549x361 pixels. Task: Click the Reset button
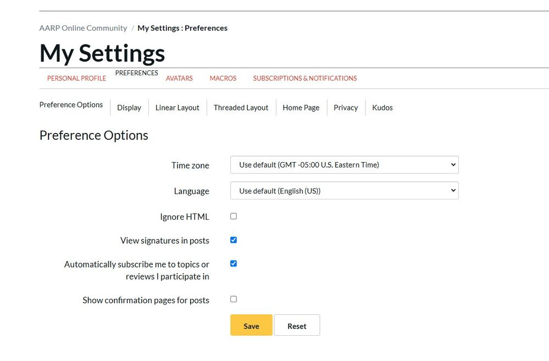(297, 325)
